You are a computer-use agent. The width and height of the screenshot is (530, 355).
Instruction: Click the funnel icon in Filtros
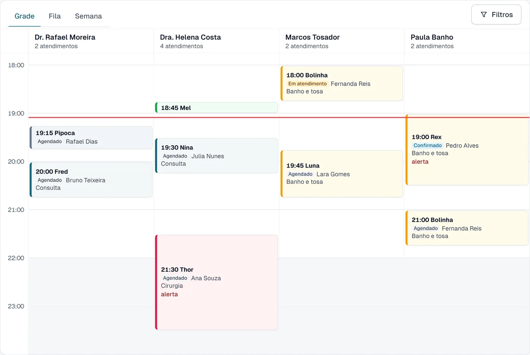point(483,15)
